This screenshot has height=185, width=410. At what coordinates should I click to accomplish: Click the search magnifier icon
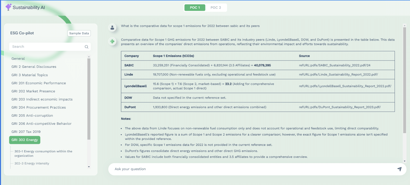87,47
